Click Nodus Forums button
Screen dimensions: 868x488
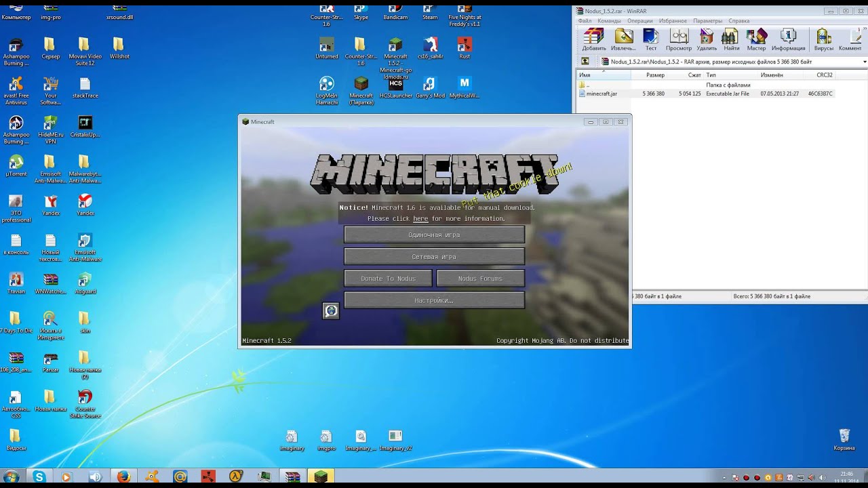480,279
